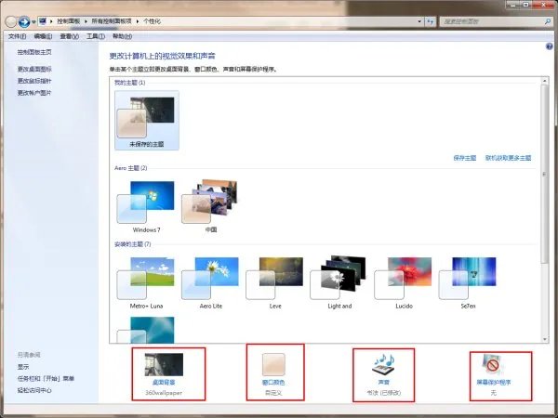Open the recent pages dropdown arrow beside Forward

(33, 22)
